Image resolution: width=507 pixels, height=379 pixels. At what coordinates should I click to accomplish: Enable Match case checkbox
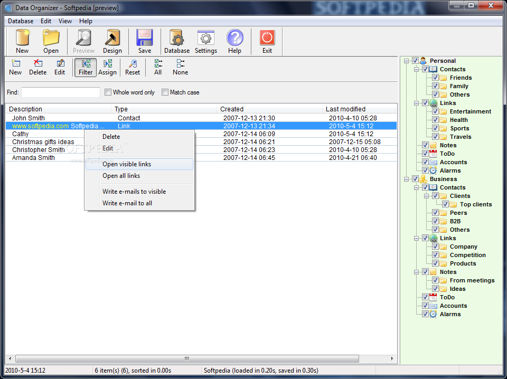click(165, 92)
